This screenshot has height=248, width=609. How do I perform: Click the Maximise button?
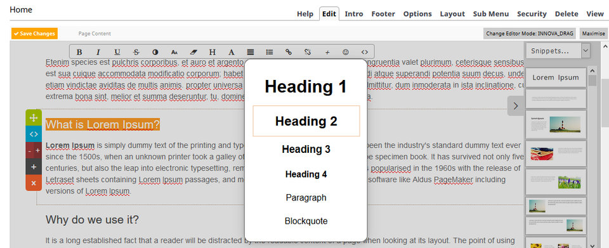[x=594, y=34]
